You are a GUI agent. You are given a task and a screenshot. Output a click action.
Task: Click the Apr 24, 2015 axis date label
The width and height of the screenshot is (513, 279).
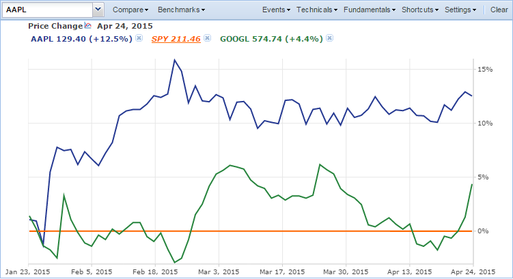click(473, 271)
